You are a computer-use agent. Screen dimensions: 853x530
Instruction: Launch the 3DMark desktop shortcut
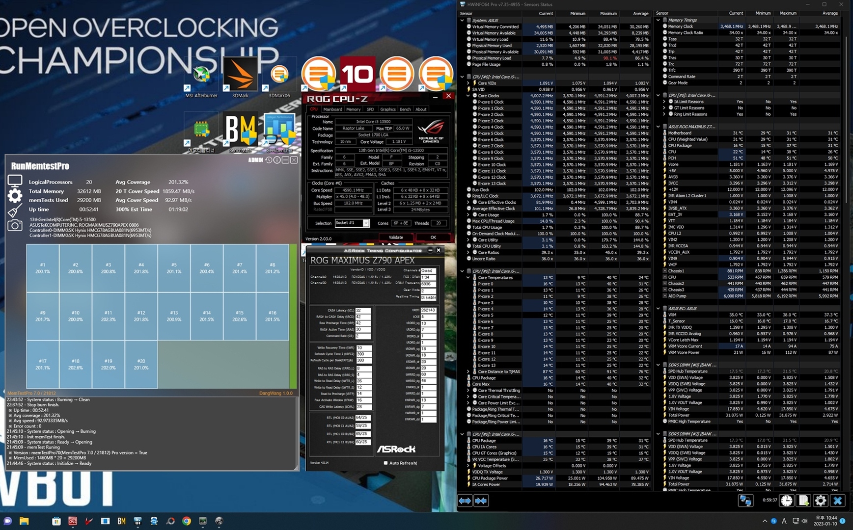(x=240, y=78)
